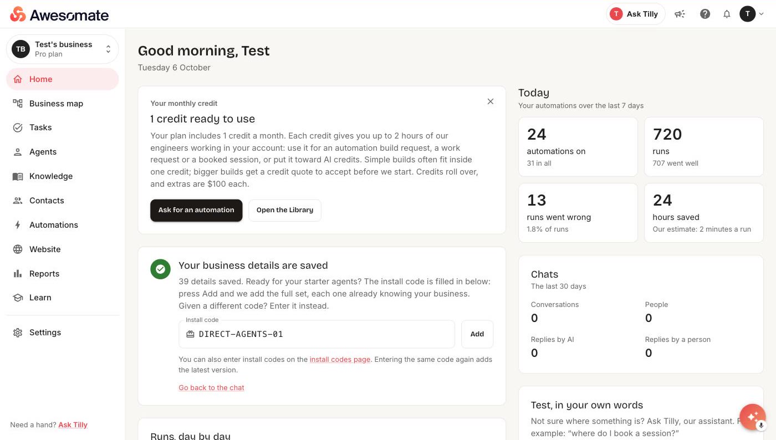The width and height of the screenshot is (776, 440).
Task: Open the announcements megaphone icon
Action: click(x=680, y=14)
